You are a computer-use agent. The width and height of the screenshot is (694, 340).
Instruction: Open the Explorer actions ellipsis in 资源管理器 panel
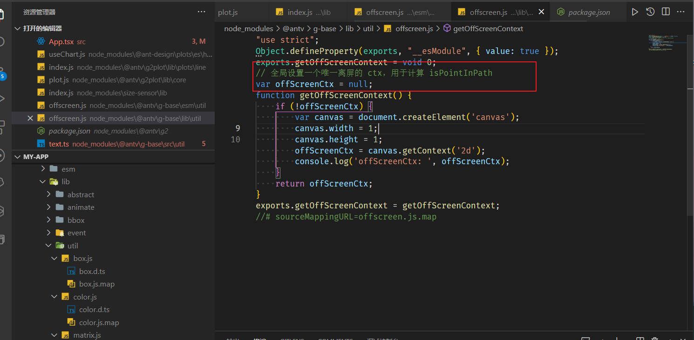[201, 11]
